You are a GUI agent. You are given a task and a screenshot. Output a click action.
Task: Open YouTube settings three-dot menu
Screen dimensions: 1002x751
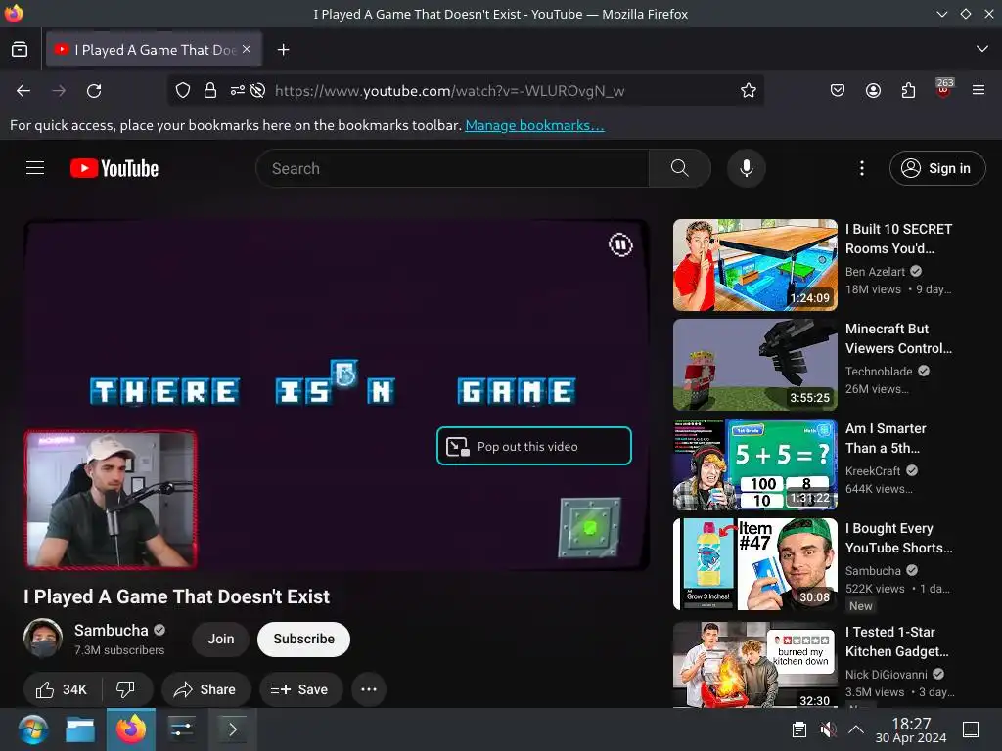point(862,168)
